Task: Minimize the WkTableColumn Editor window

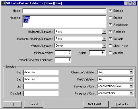Action: pos(126,3)
